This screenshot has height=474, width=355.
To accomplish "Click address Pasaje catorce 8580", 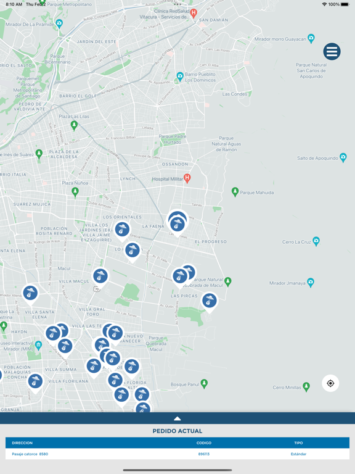I will click(30, 454).
